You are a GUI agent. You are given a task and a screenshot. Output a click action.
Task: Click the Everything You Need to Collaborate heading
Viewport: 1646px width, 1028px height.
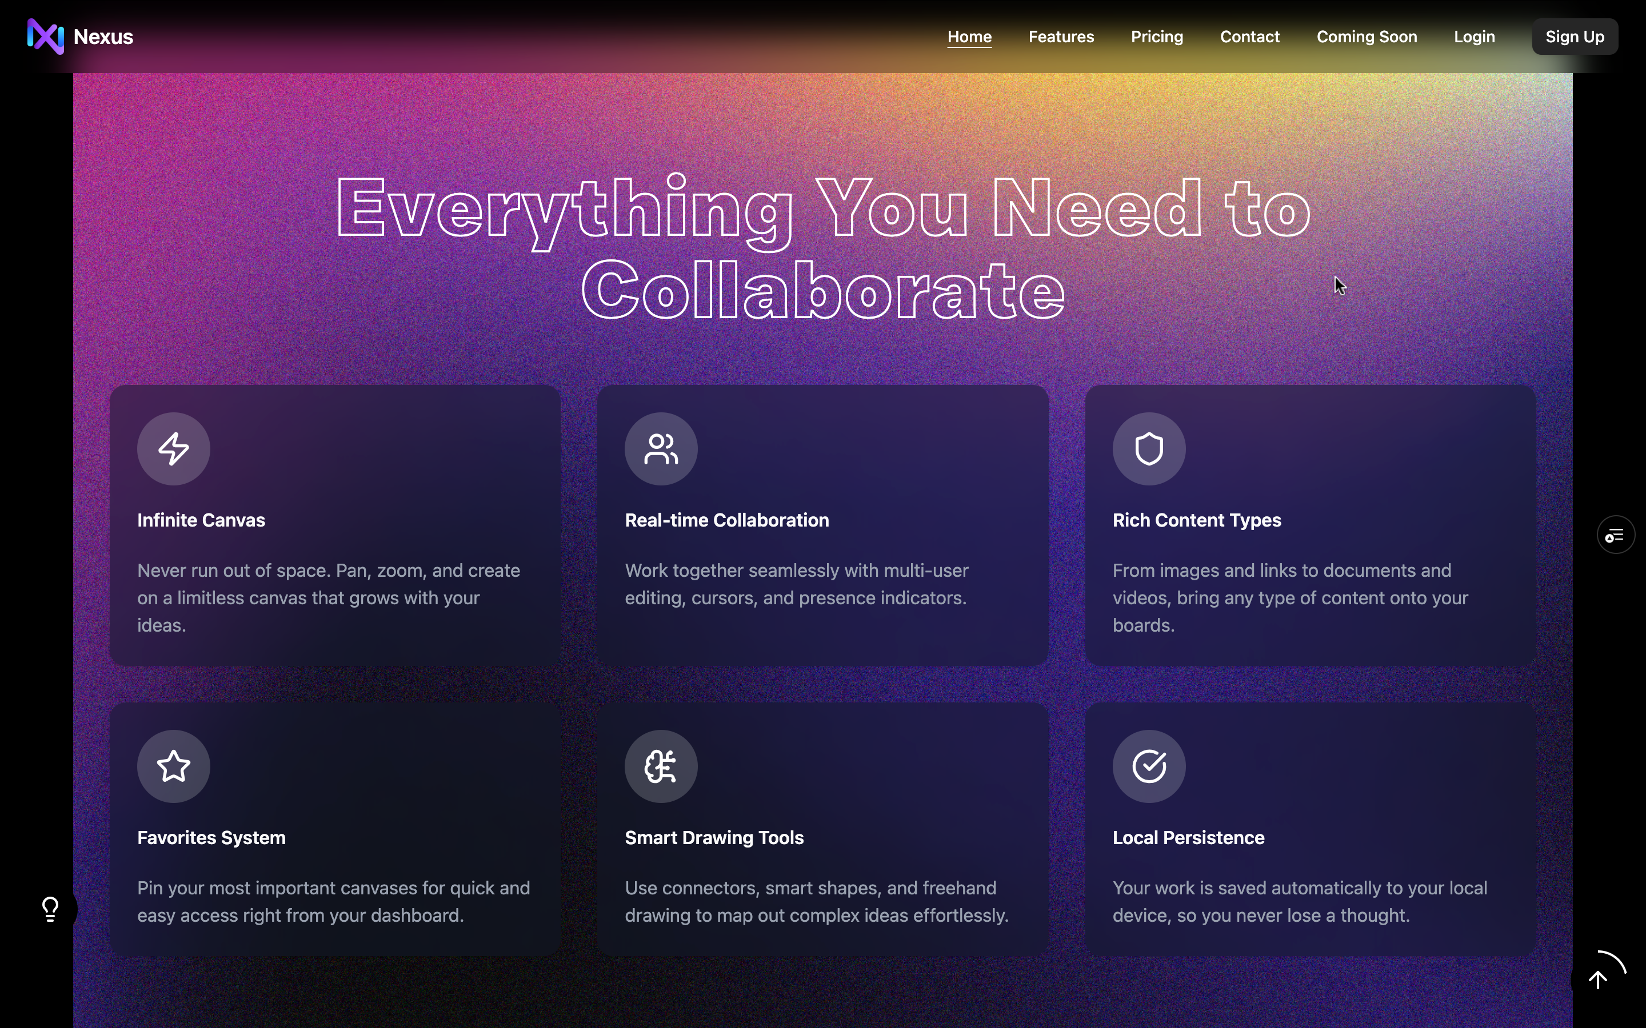click(x=823, y=248)
